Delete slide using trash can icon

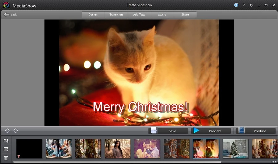pos(6,158)
